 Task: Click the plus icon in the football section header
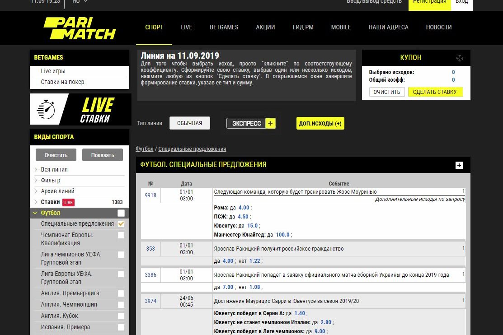point(459,165)
